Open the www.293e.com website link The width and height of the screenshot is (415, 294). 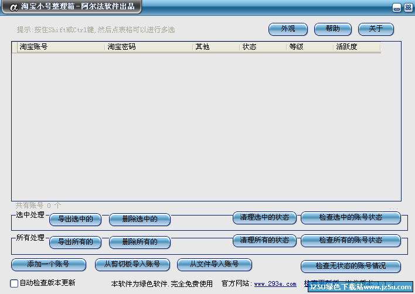pos(275,284)
